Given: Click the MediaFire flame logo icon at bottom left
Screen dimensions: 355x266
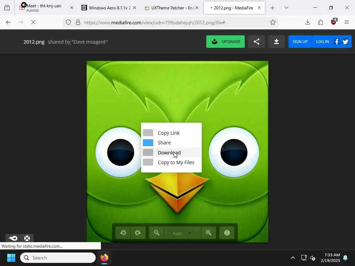Looking at the screenshot, I should pyautogui.click(x=13, y=238).
